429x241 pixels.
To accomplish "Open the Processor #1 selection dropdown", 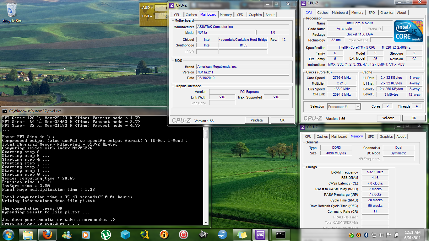I will pyautogui.click(x=344, y=107).
